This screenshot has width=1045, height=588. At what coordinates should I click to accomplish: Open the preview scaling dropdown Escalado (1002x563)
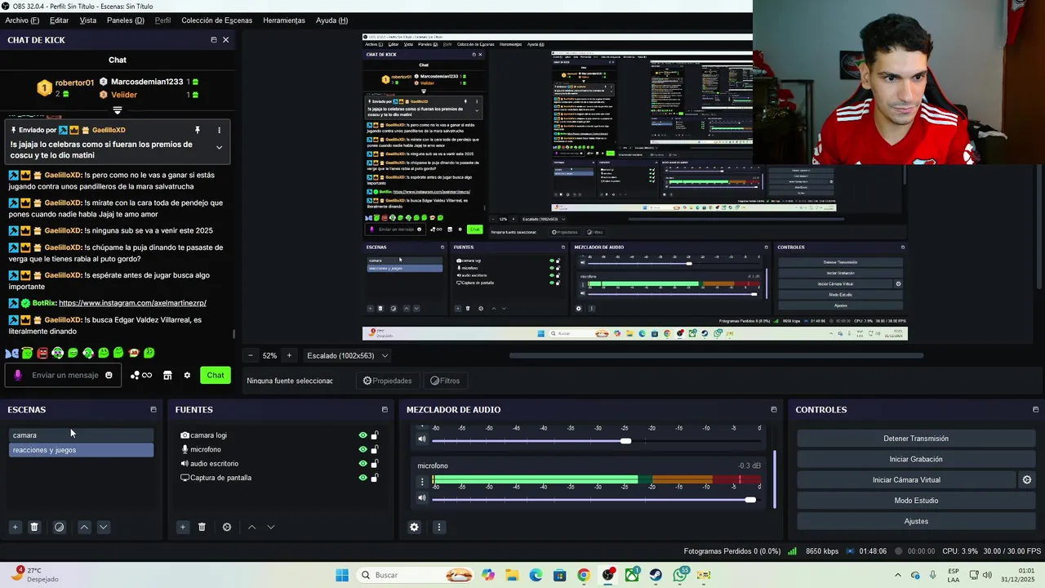[347, 355]
